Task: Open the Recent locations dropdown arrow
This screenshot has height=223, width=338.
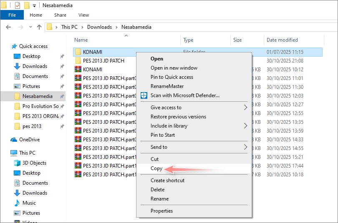Action: tap(30, 27)
